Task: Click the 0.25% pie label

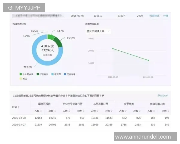Action: [x=34, y=31]
